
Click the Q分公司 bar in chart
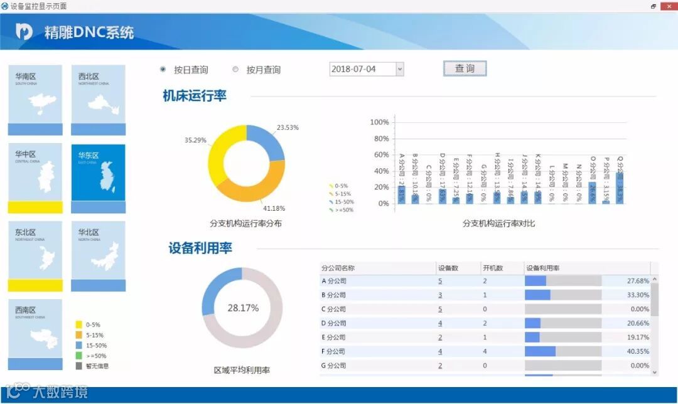pyautogui.click(x=620, y=188)
